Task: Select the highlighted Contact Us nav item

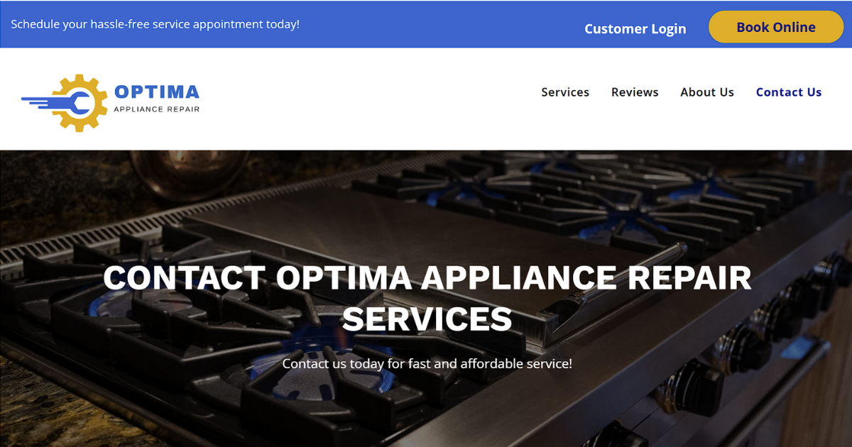Action: pos(789,92)
